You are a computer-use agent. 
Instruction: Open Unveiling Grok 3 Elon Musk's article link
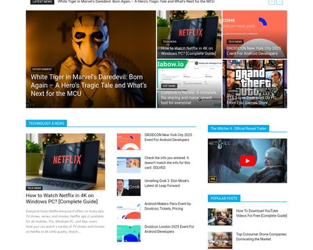(167, 183)
